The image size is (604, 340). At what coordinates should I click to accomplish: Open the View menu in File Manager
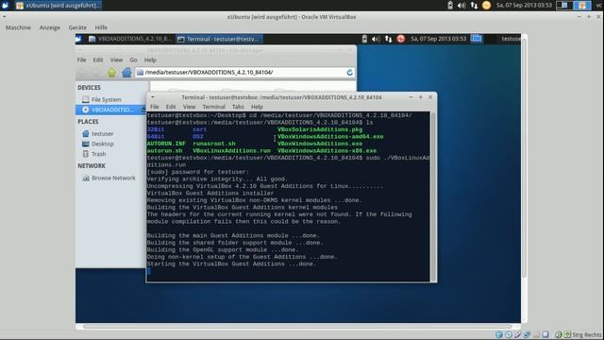(116, 60)
